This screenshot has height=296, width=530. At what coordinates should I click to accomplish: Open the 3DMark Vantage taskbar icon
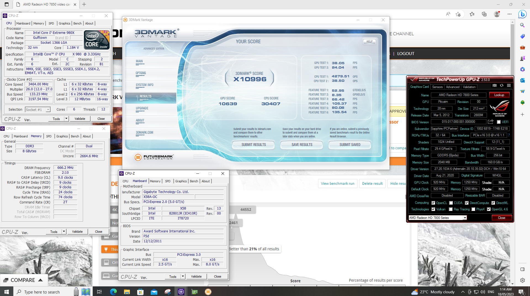point(208,292)
